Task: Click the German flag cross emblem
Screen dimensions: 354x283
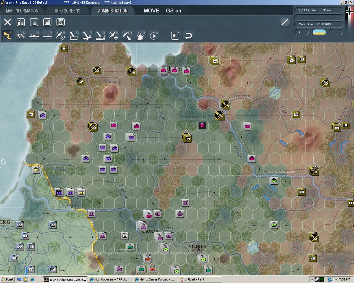Action: pos(349,12)
